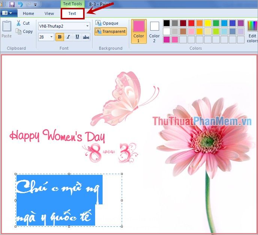Pick the black color swatch
Image resolution: width=258 pixels, height=235 pixels.
pyautogui.click(x=167, y=23)
